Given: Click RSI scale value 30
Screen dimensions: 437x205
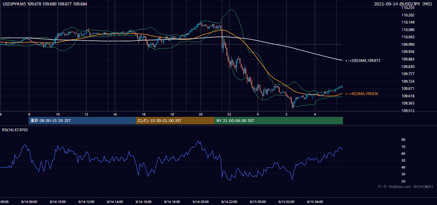Looking at the screenshot, I should (x=403, y=174).
